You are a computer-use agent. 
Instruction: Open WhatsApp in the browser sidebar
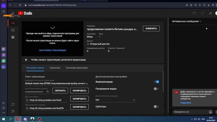point(4,61)
